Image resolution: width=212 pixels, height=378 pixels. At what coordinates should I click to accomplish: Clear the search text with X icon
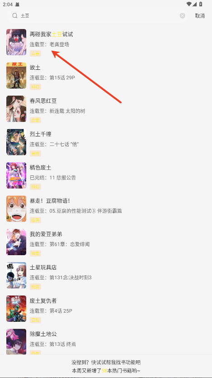(183, 16)
